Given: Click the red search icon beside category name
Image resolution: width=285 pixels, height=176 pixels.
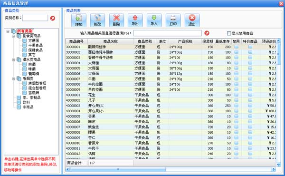Looking at the screenshot, I should tap(53, 18).
